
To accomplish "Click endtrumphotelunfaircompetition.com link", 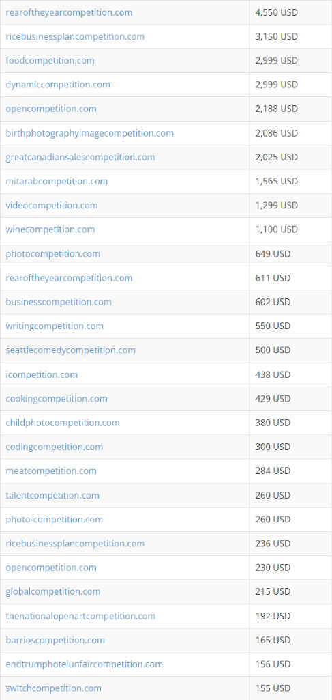I will 85,664.
